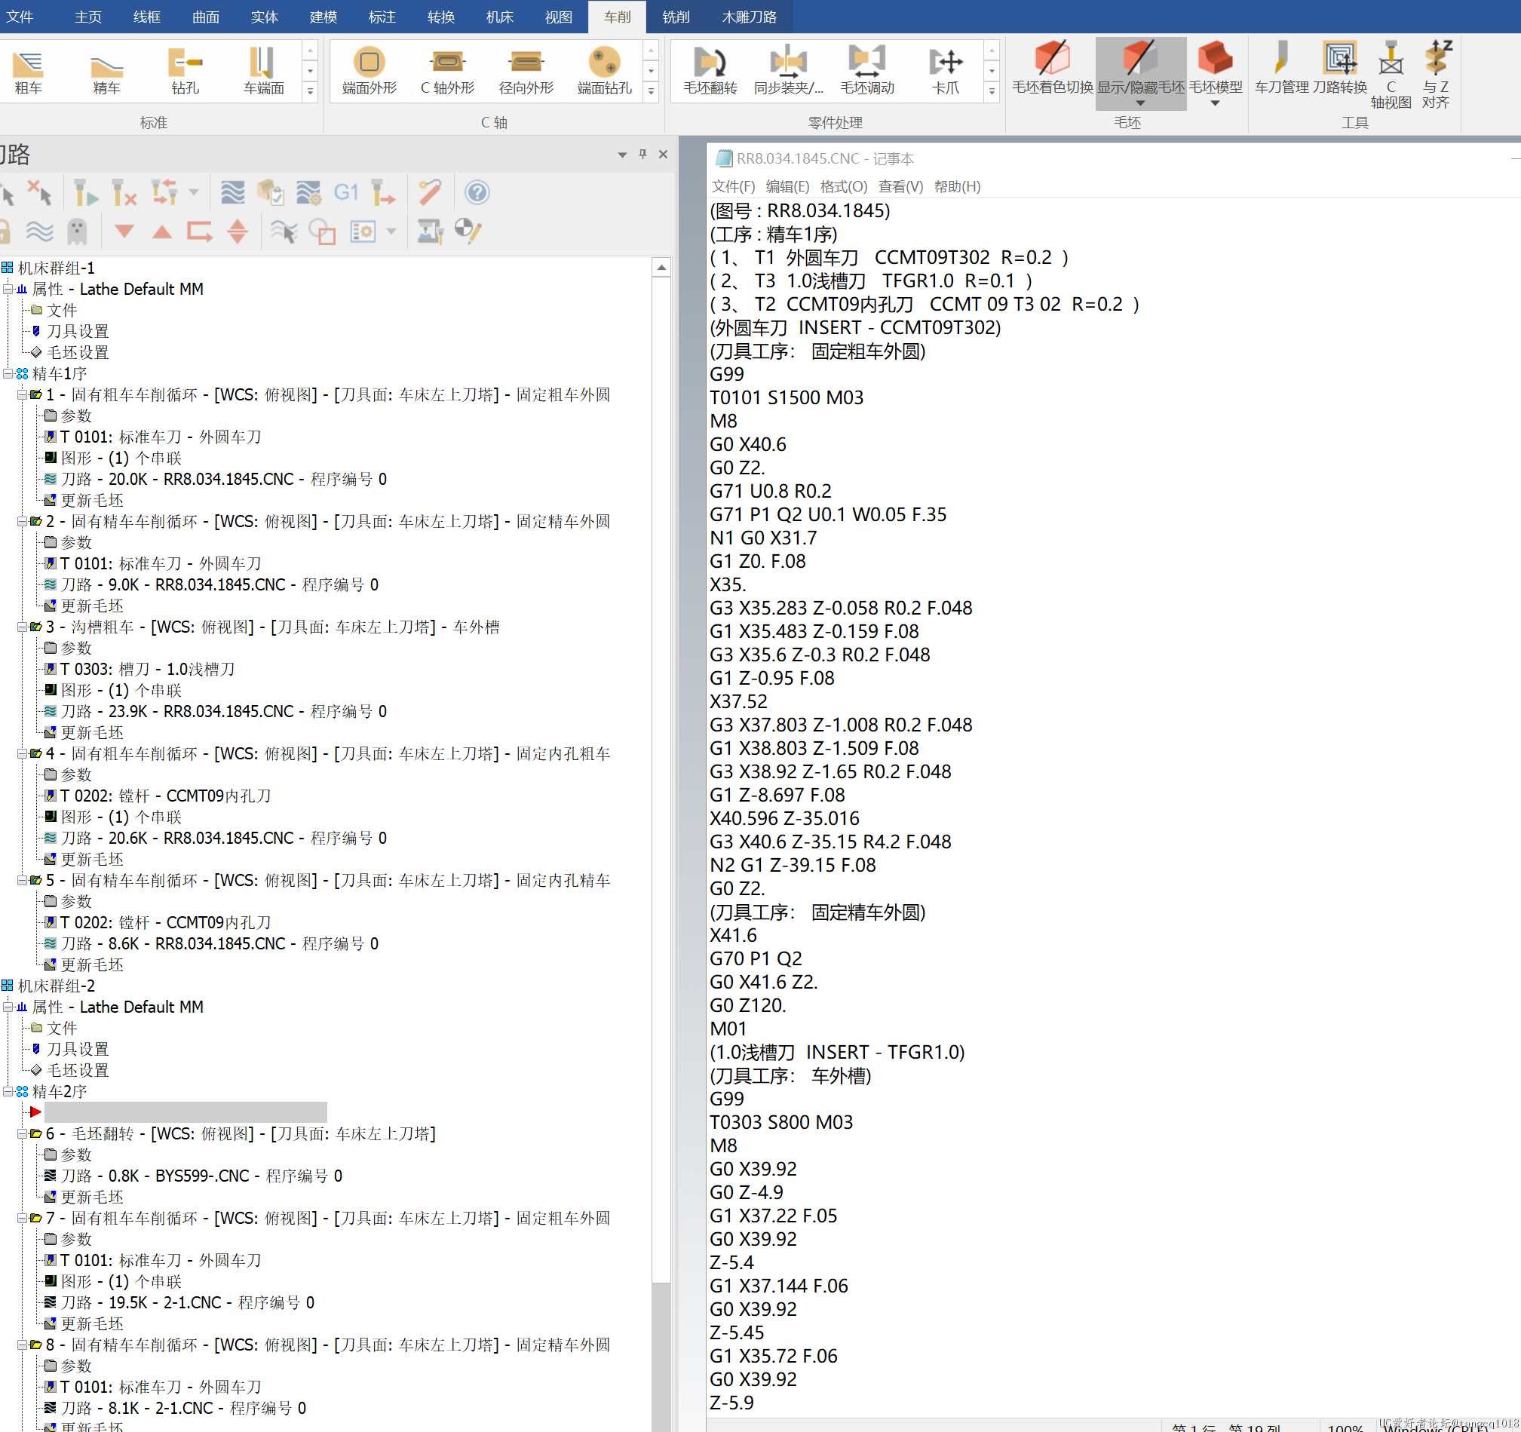This screenshot has height=1432, width=1521.
Task: Delete all operations with dynamite icon
Action: pyautogui.click(x=430, y=192)
